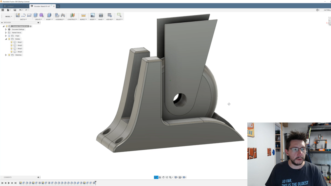Click the Inspect measure icon
This screenshot has height=186, width=331.
[83, 15]
